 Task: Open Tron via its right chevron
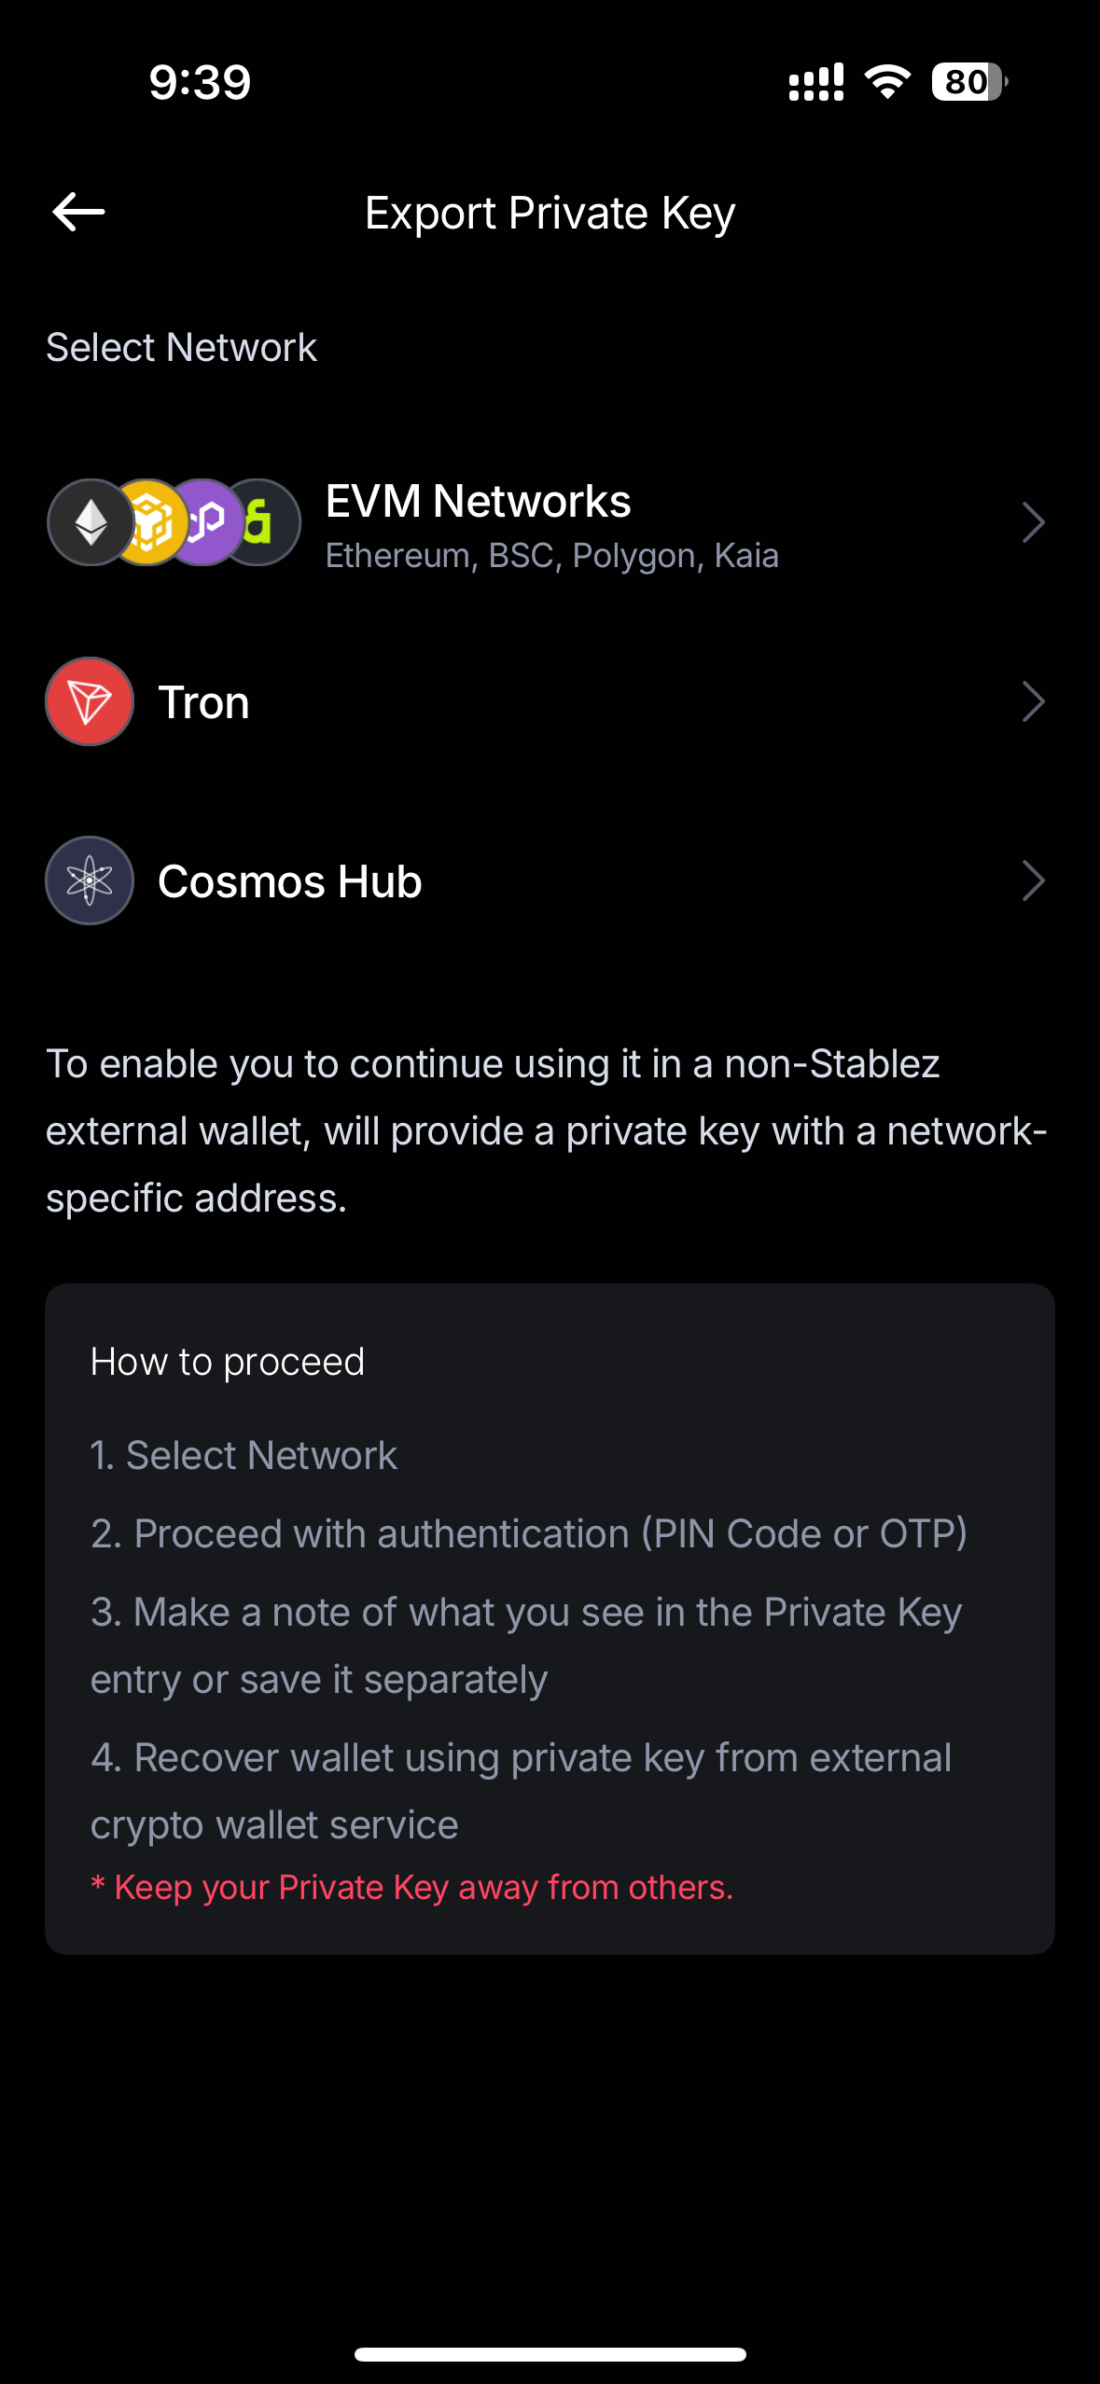click(x=1033, y=701)
